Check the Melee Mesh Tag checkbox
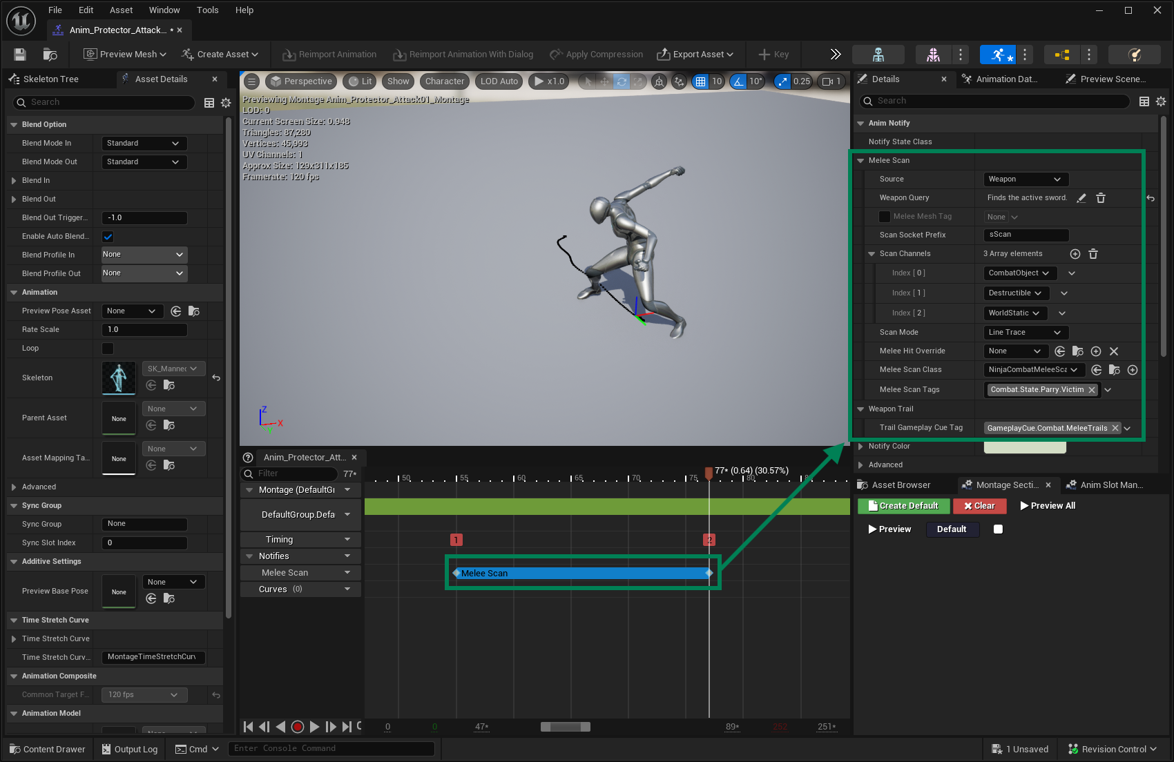Image resolution: width=1174 pixels, height=762 pixels. click(884, 217)
